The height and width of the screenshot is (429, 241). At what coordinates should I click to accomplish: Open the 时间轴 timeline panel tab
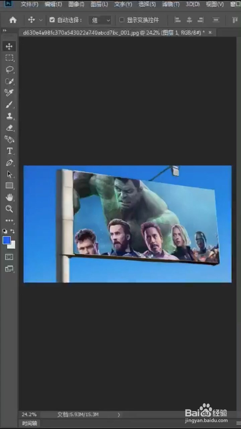29,423
